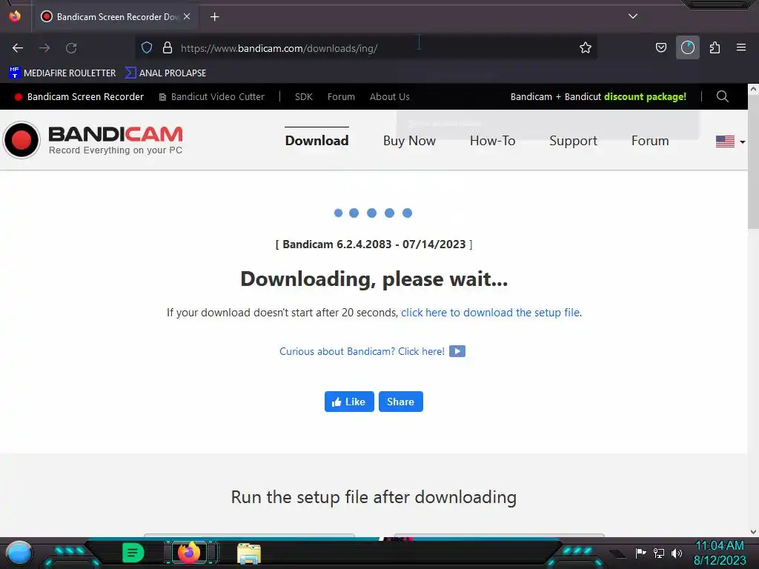The width and height of the screenshot is (759, 569).
Task: Open the Support navigation item
Action: [573, 140]
